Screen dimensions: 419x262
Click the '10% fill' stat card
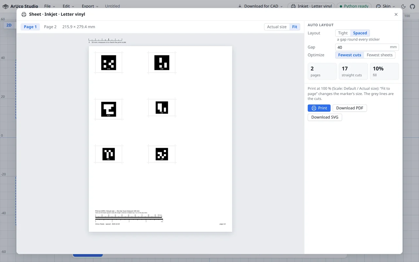click(384, 71)
